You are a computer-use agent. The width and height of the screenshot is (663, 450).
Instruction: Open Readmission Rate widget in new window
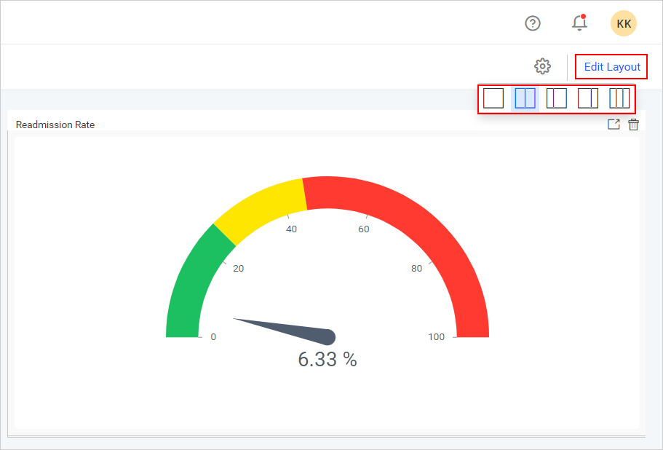point(614,125)
